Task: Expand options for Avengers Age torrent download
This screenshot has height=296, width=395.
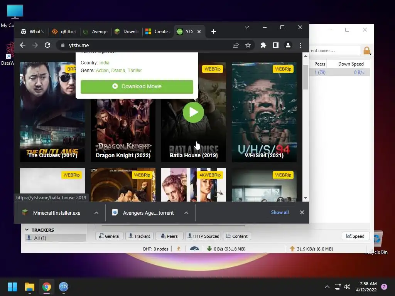Action: coord(186,213)
